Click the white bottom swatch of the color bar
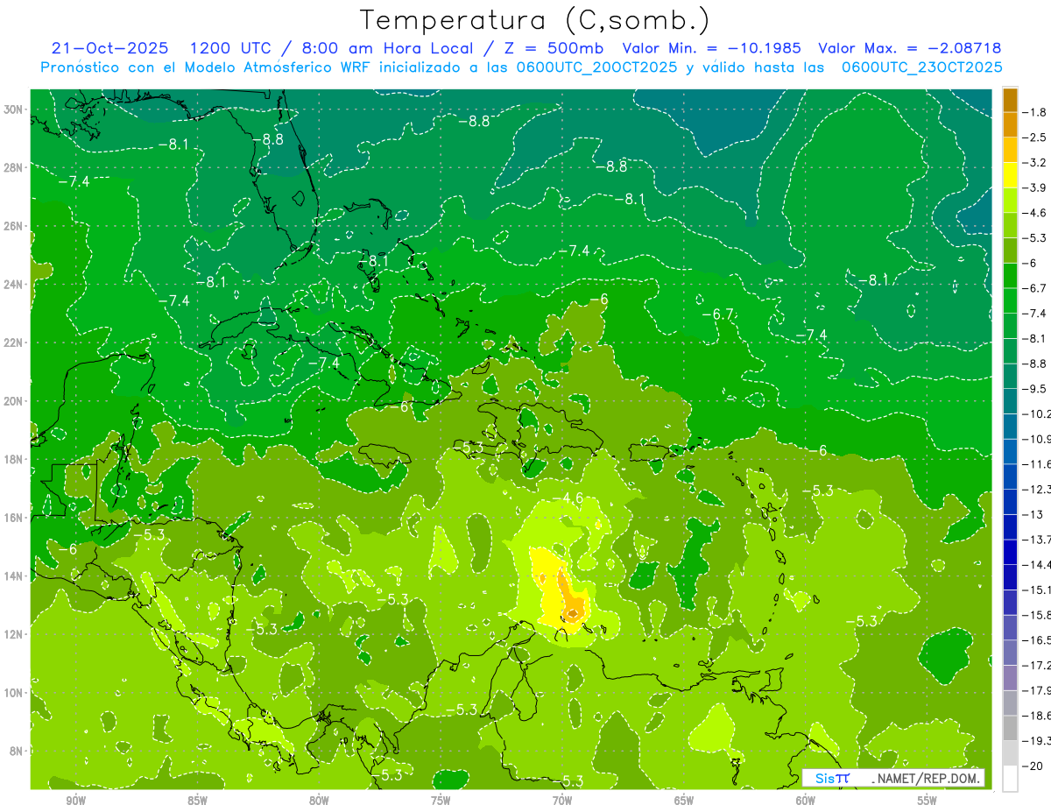The height and width of the screenshot is (812, 1051). coord(1010,779)
